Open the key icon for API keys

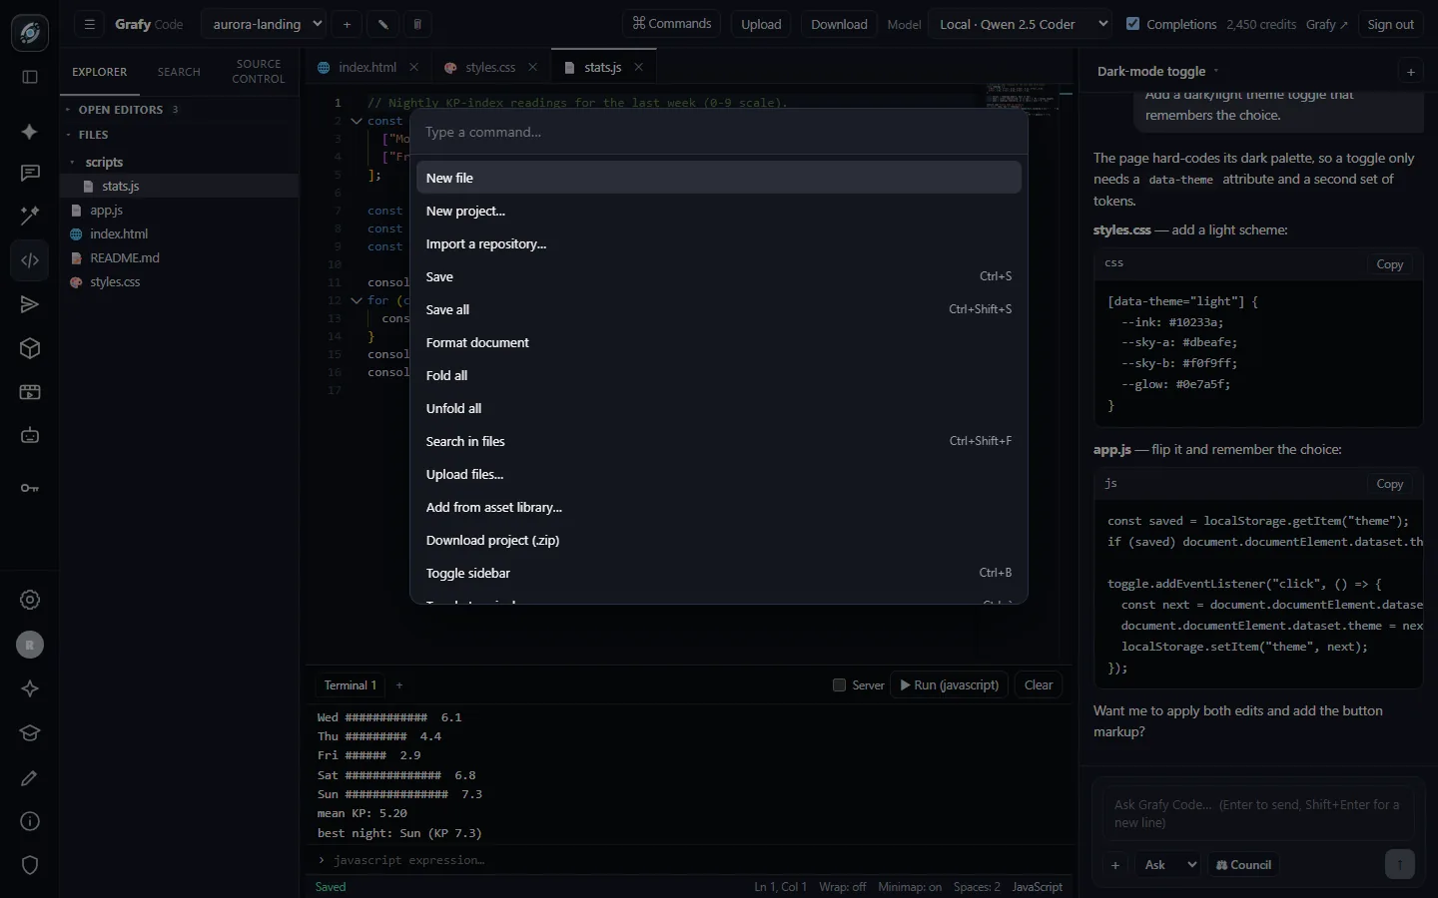[30, 488]
